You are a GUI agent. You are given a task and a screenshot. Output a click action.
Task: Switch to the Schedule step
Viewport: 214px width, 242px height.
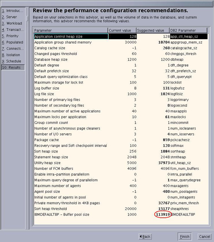(x=13, y=61)
